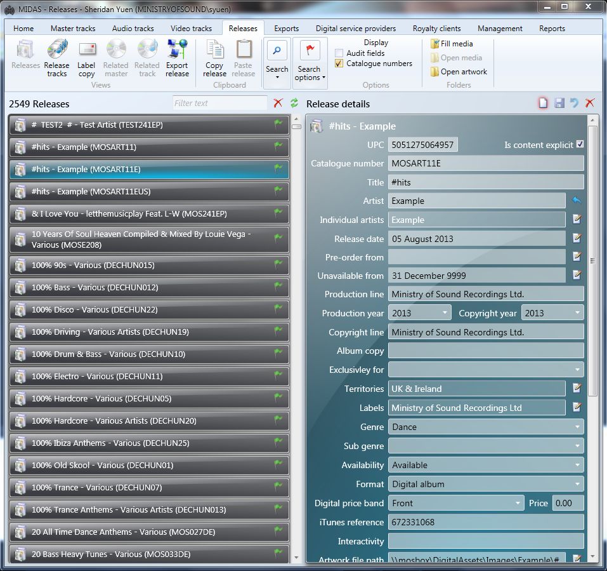Click green flag on TEST2 row
The height and width of the screenshot is (571, 607).
(x=278, y=124)
